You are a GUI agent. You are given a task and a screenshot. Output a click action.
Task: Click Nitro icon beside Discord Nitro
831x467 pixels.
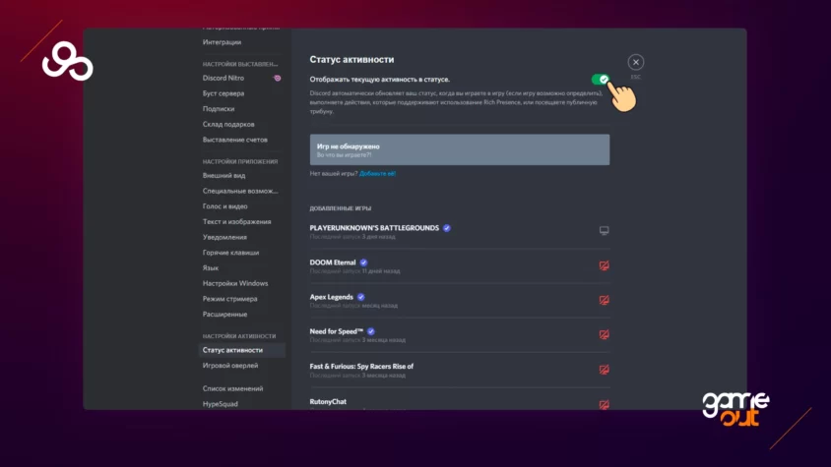(277, 78)
